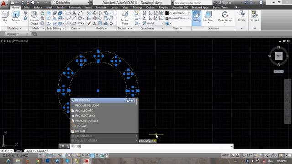Select the Rotate tool in Modify
Image resolution: width=292 pixels, height=164 pixels.
point(100,18)
